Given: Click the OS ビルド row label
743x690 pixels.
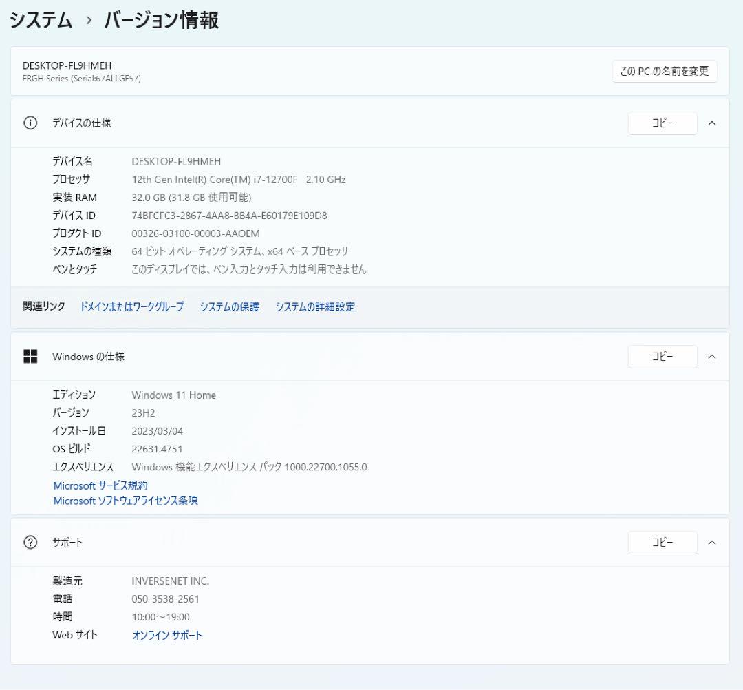Looking at the screenshot, I should pos(72,449).
